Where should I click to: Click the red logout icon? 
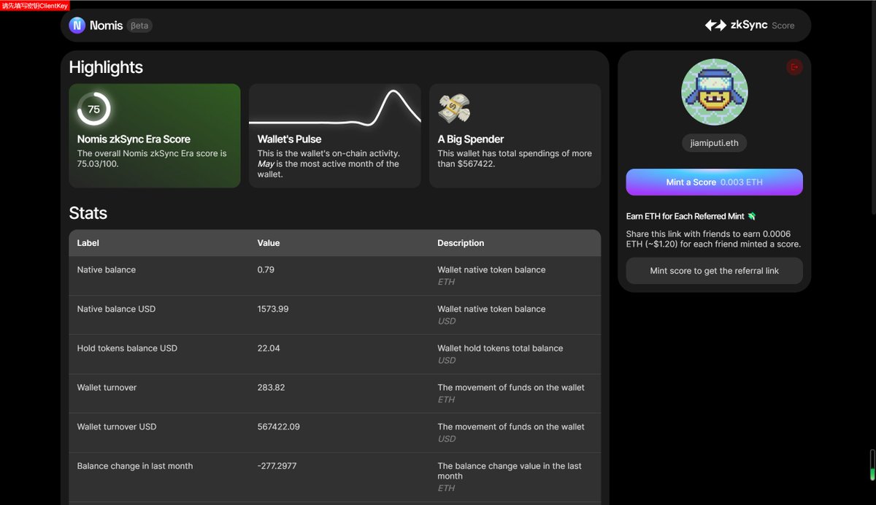[794, 67]
